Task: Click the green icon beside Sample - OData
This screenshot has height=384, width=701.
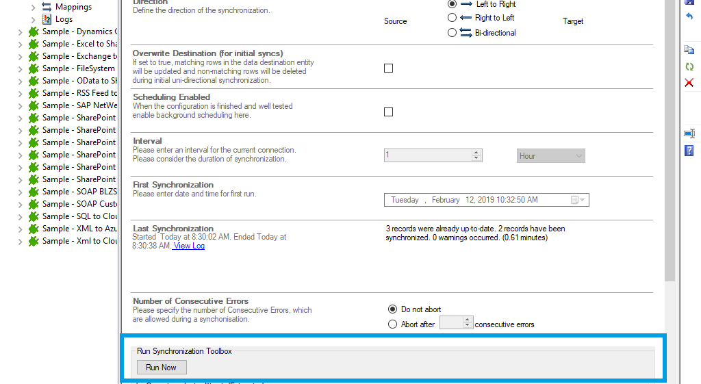Action: click(x=34, y=81)
